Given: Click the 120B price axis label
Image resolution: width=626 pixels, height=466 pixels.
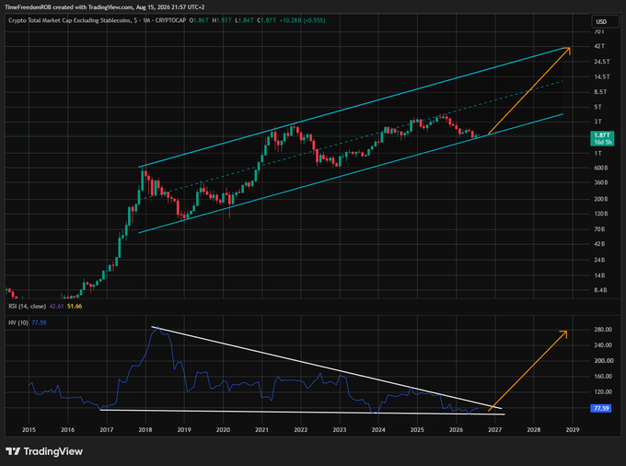Looking at the screenshot, I should [601, 214].
